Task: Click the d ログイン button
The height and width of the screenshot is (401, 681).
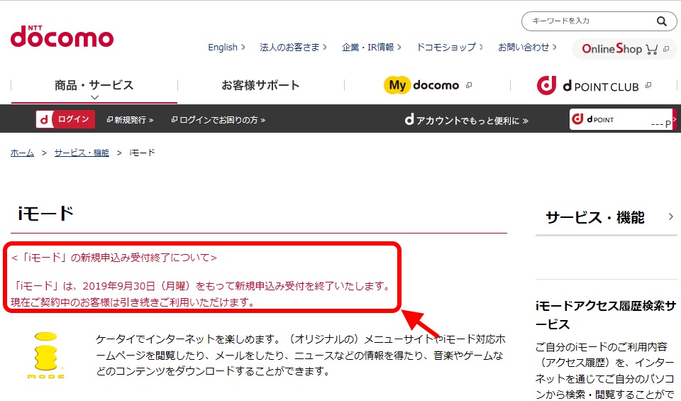Action: [65, 119]
